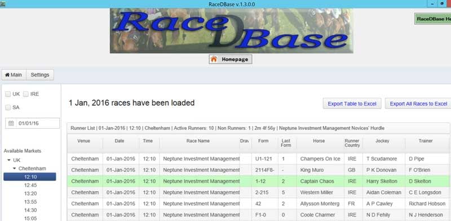
Task: Click the Race Name column header
Action: point(200,143)
